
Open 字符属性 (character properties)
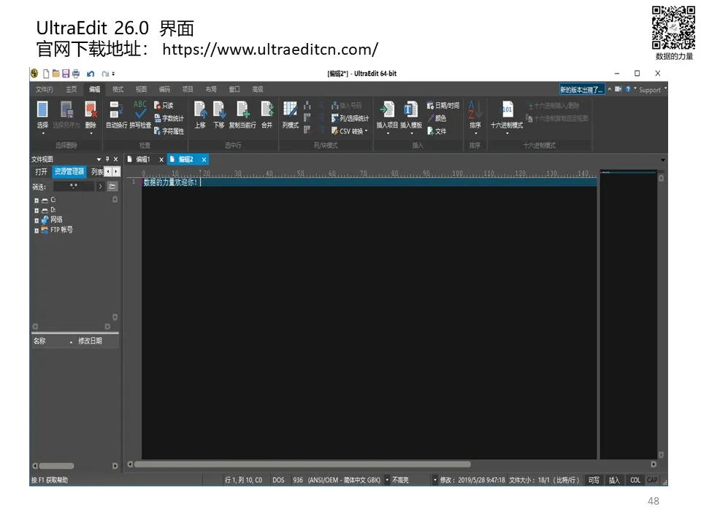click(x=169, y=131)
